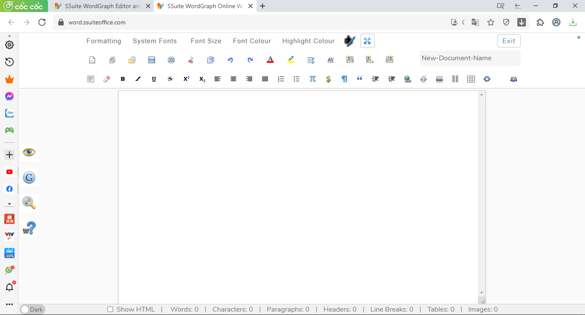Apply superscript formatting
585x315 pixels.
tap(186, 79)
